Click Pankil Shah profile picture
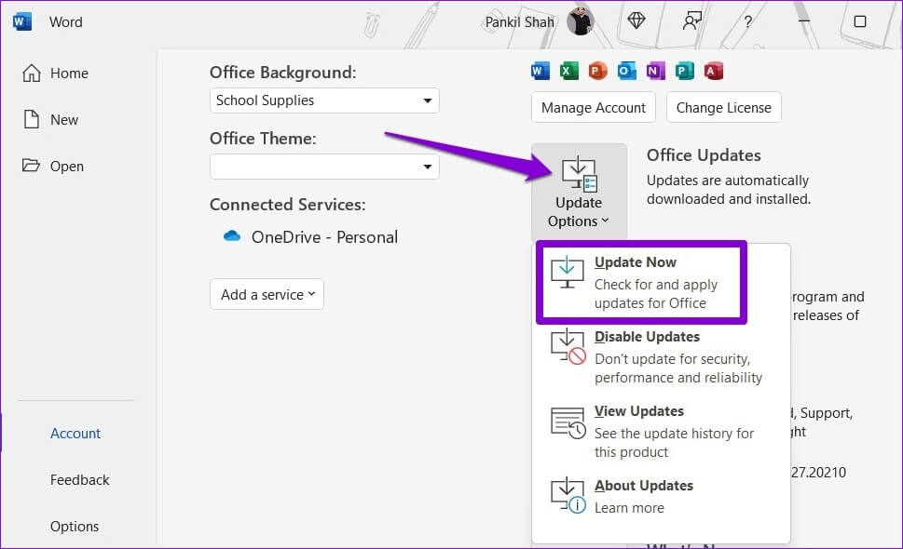Viewport: 903px width, 549px height. 580,21
